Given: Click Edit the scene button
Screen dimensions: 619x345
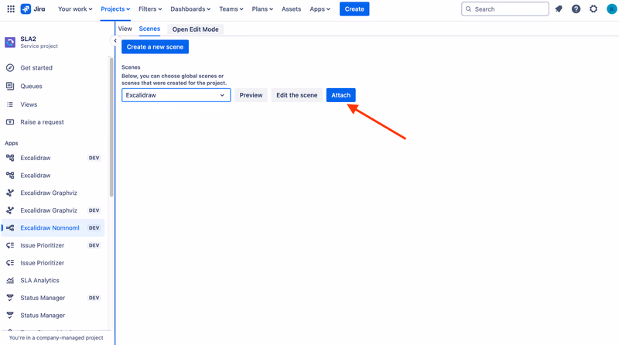Looking at the screenshot, I should pyautogui.click(x=296, y=95).
